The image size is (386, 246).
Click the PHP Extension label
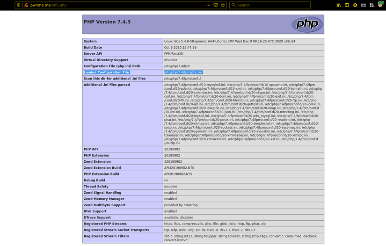click(x=96, y=155)
